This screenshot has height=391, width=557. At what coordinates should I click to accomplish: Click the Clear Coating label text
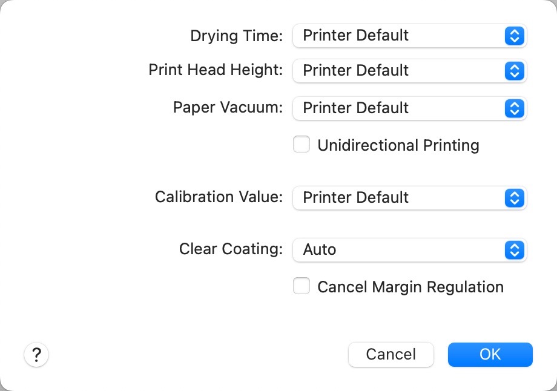click(x=231, y=249)
